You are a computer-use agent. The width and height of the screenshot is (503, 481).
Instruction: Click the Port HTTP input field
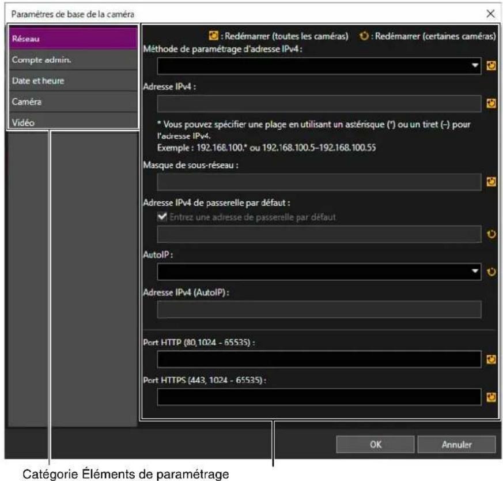(319, 359)
